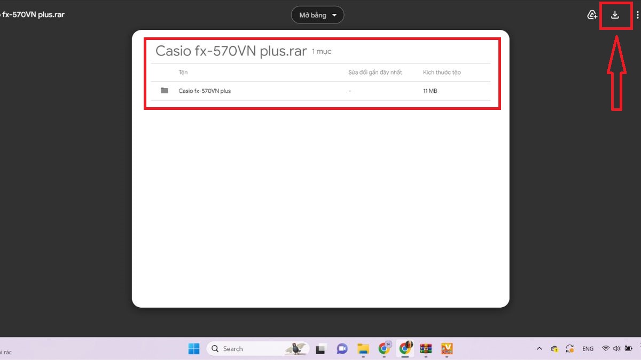Viewport: 641px width, 360px height.
Task: Click the 'Sửa đổi gần đây nhất' column header
Action: tap(375, 72)
